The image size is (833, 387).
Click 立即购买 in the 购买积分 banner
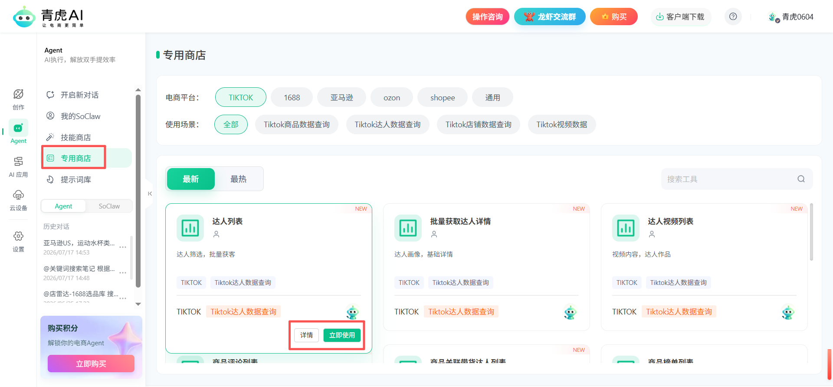coord(91,364)
